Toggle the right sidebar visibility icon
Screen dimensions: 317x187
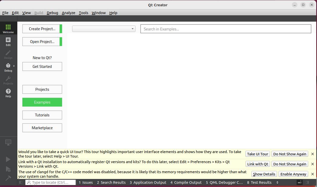(x=307, y=182)
